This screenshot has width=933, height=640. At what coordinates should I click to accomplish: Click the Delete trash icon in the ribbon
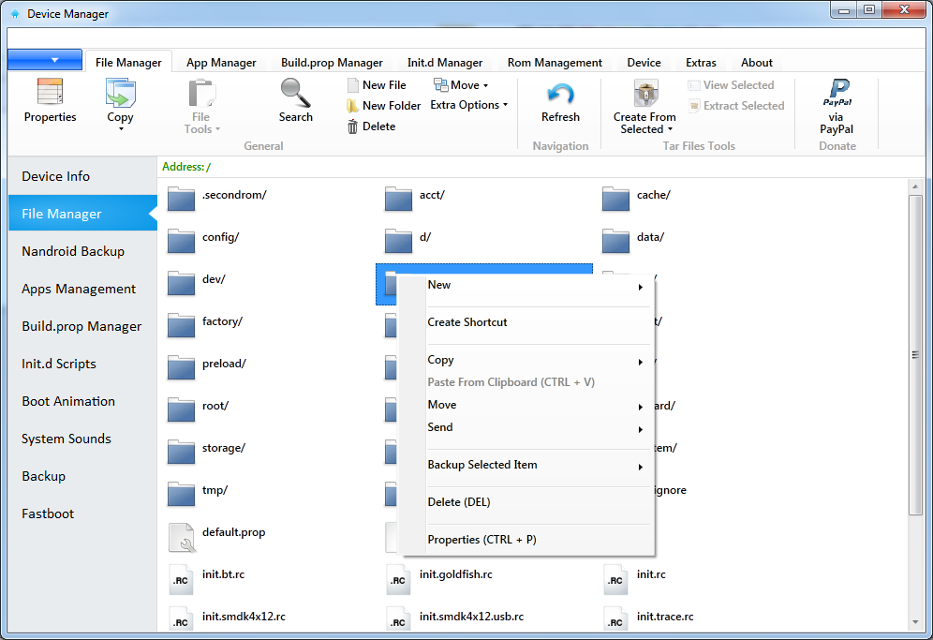[353, 127]
